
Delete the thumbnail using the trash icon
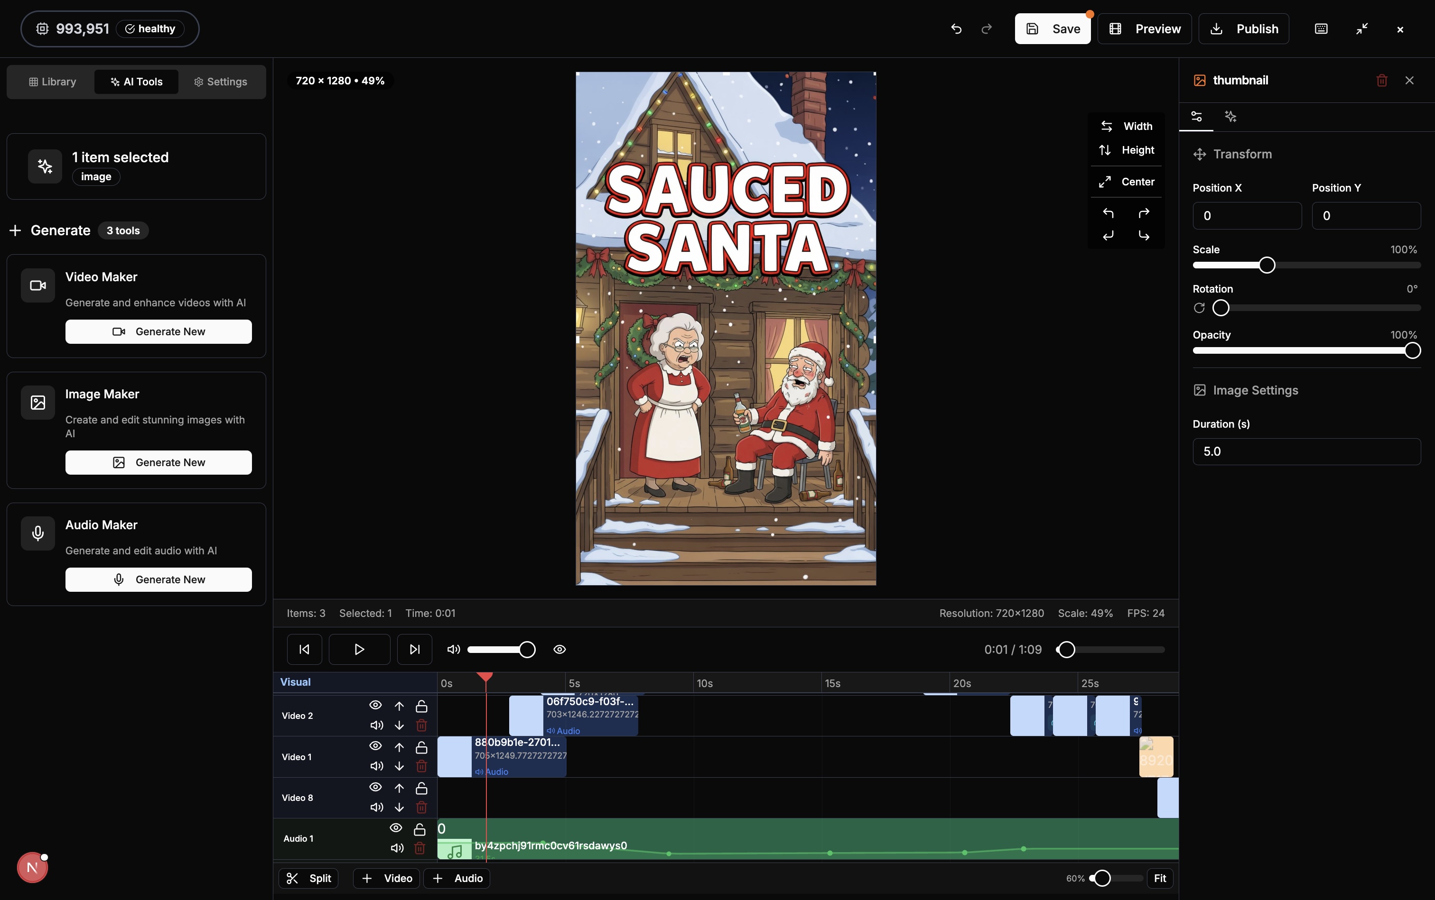click(x=1381, y=80)
